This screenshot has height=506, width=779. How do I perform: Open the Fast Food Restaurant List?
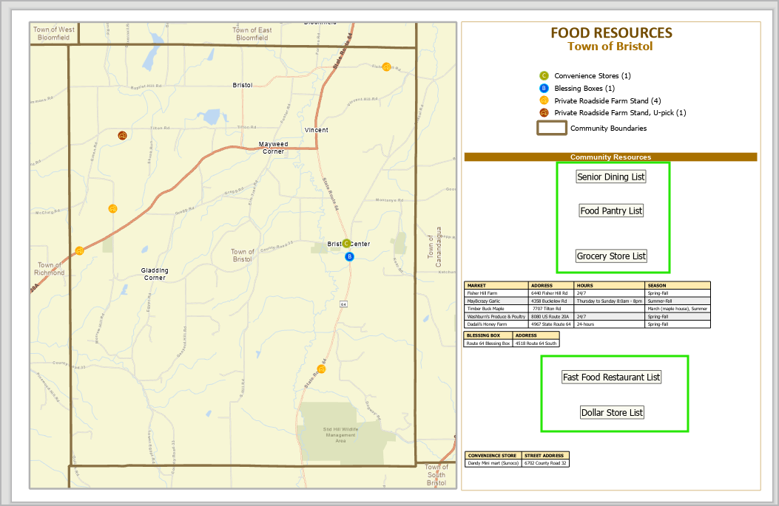click(611, 377)
